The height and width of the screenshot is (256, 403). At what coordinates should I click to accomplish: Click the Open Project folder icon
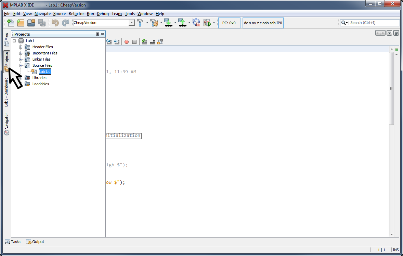(x=30, y=23)
